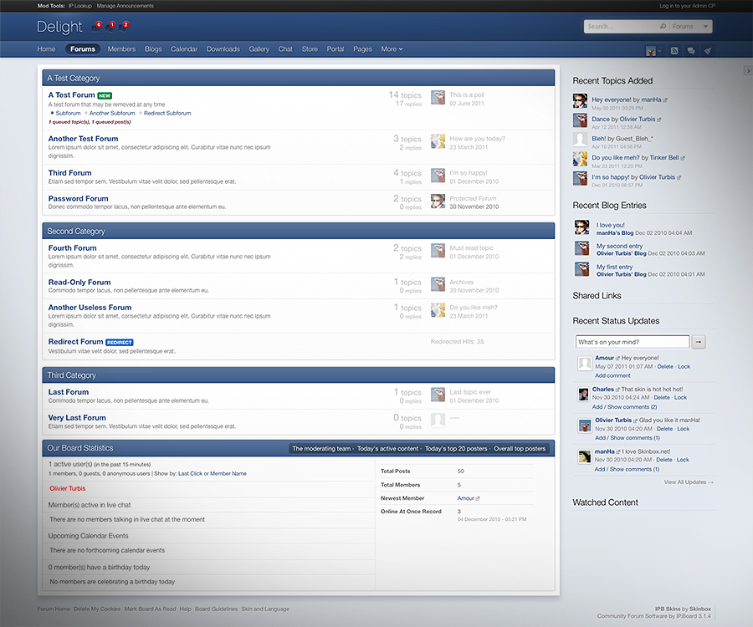The image size is (753, 627).
Task: Open the Calendar navigation tab
Action: click(184, 48)
